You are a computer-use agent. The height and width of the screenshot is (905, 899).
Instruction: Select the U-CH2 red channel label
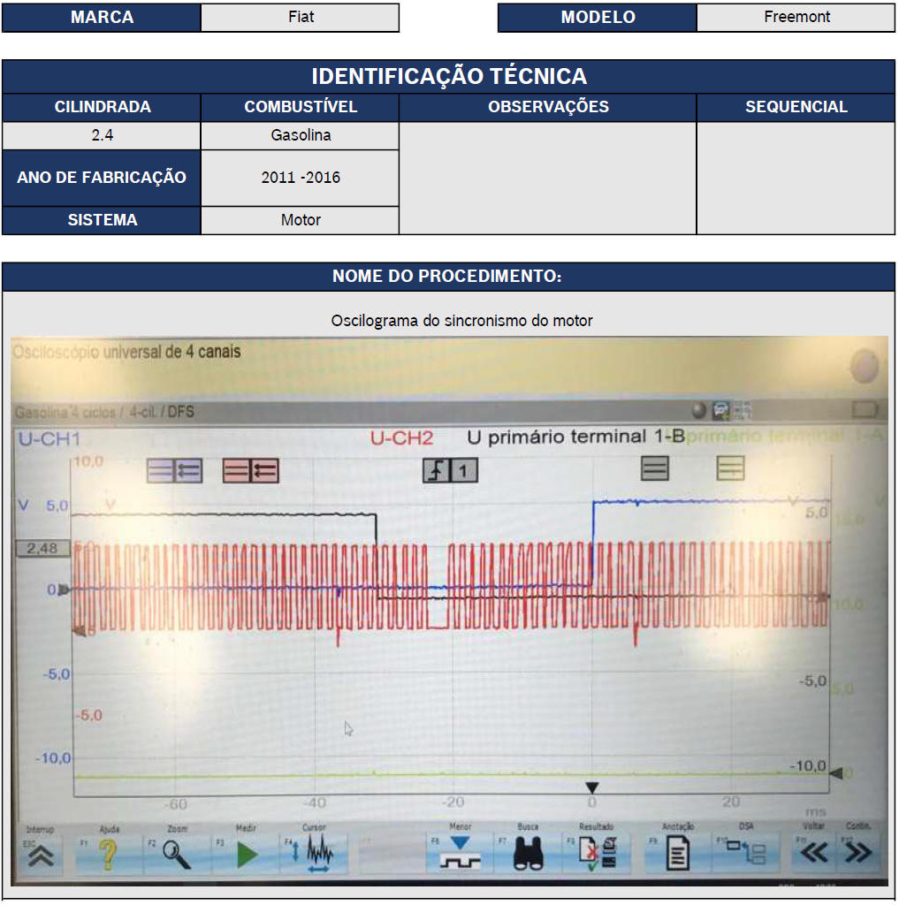(x=401, y=438)
